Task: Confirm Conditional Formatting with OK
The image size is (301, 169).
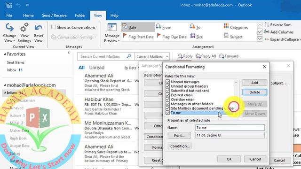Action: (x=229, y=159)
